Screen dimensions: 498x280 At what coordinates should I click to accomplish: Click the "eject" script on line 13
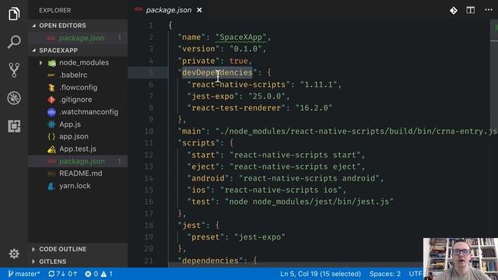coord(203,166)
